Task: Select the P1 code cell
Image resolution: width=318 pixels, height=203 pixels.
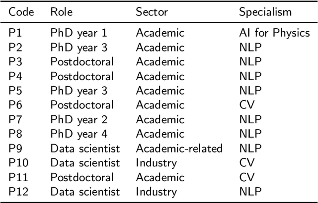Action: (15, 34)
